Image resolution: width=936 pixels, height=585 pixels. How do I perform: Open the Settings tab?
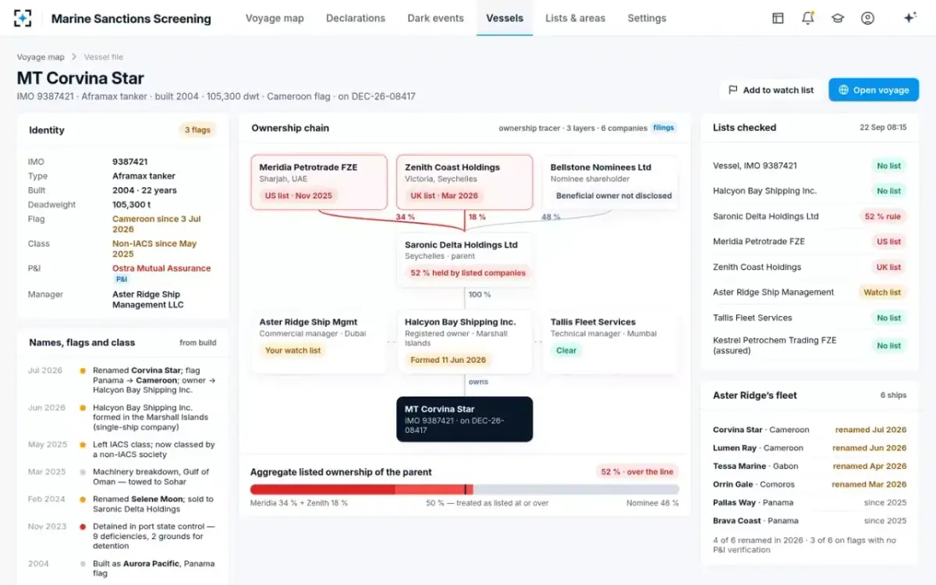coord(647,18)
